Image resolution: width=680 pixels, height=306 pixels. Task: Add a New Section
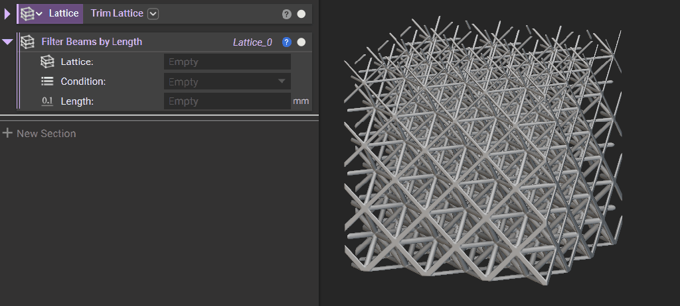pos(39,133)
